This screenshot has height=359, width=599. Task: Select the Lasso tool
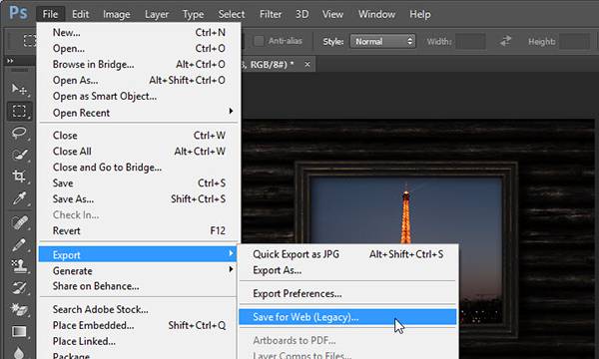coord(19,134)
